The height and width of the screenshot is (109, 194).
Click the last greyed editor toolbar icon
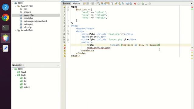pos(149,4)
